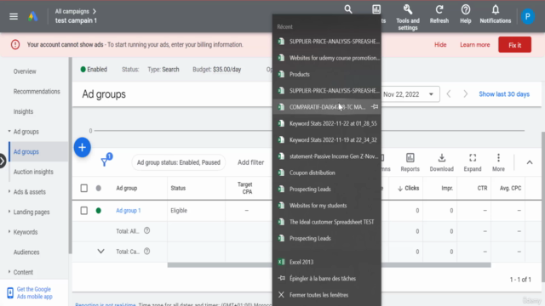Collapse the chart with up chevron
The height and width of the screenshot is (306, 545).
tap(530, 162)
